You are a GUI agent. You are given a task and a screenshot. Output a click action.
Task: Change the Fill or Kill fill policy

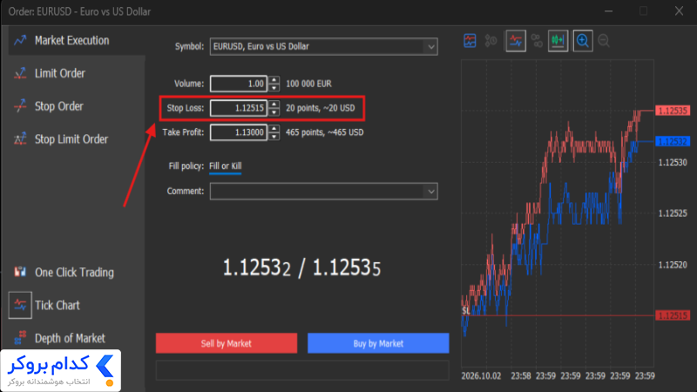226,166
